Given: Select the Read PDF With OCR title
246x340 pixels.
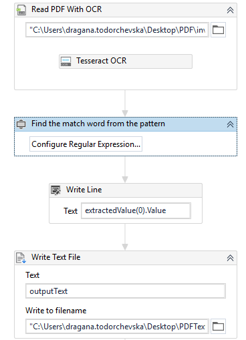Looking at the screenshot, I should pos(66,9).
